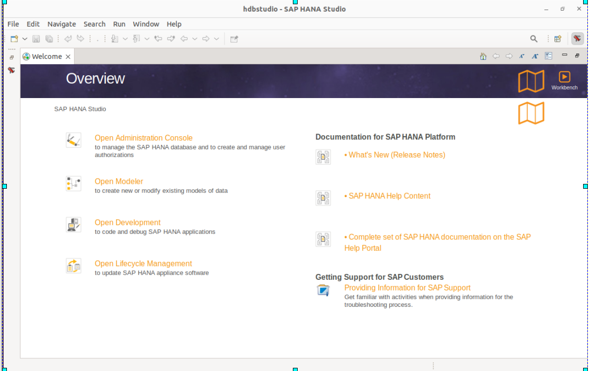Click the Modeler diagram icon

(74, 184)
